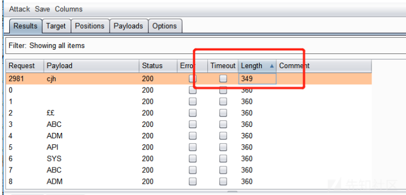Screen dimensions: 406x195
Task: Open the Columns menu
Action: (69, 9)
